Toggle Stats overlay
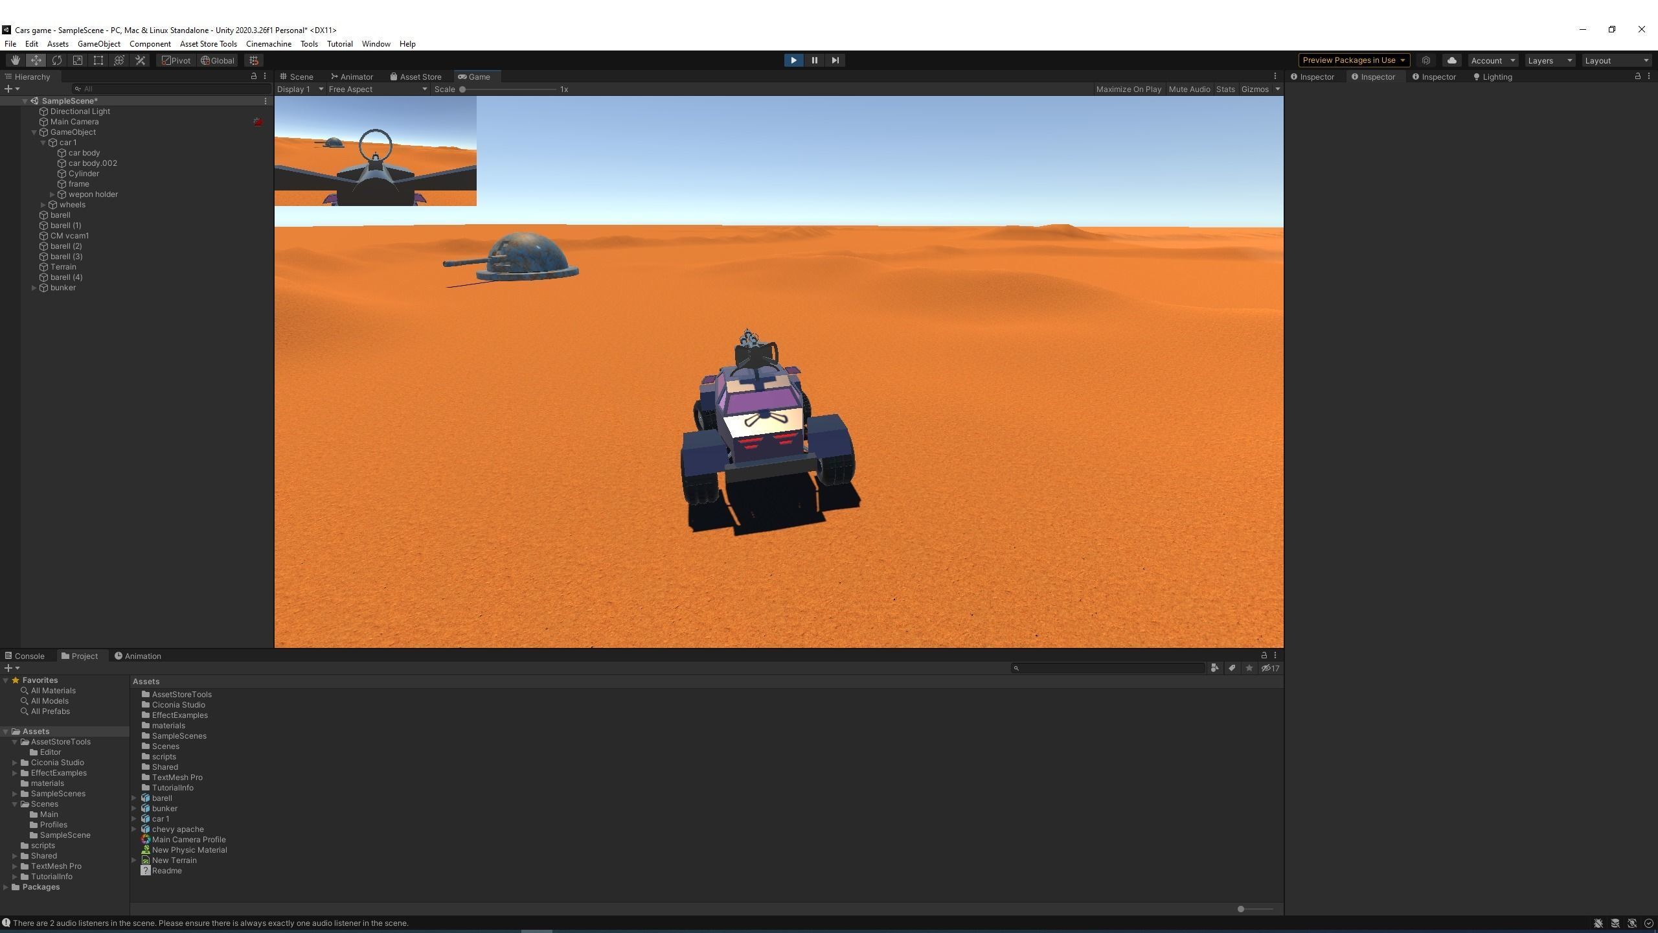This screenshot has width=1658, height=933. pyautogui.click(x=1225, y=89)
